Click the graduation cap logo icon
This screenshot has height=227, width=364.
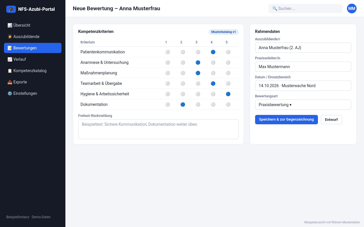11,9
